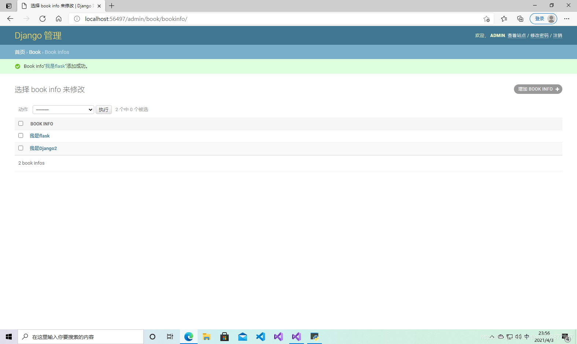Click the '2 book infos' count text
The width and height of the screenshot is (577, 344).
click(x=32, y=163)
